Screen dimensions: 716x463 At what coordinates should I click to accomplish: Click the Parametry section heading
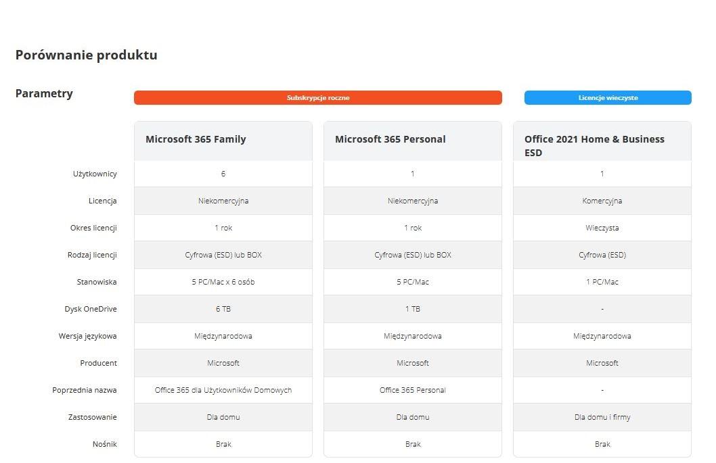[x=44, y=93]
